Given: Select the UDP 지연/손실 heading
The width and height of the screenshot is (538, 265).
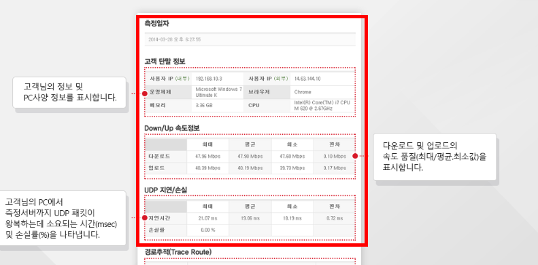Looking at the screenshot, I should tap(166, 190).
